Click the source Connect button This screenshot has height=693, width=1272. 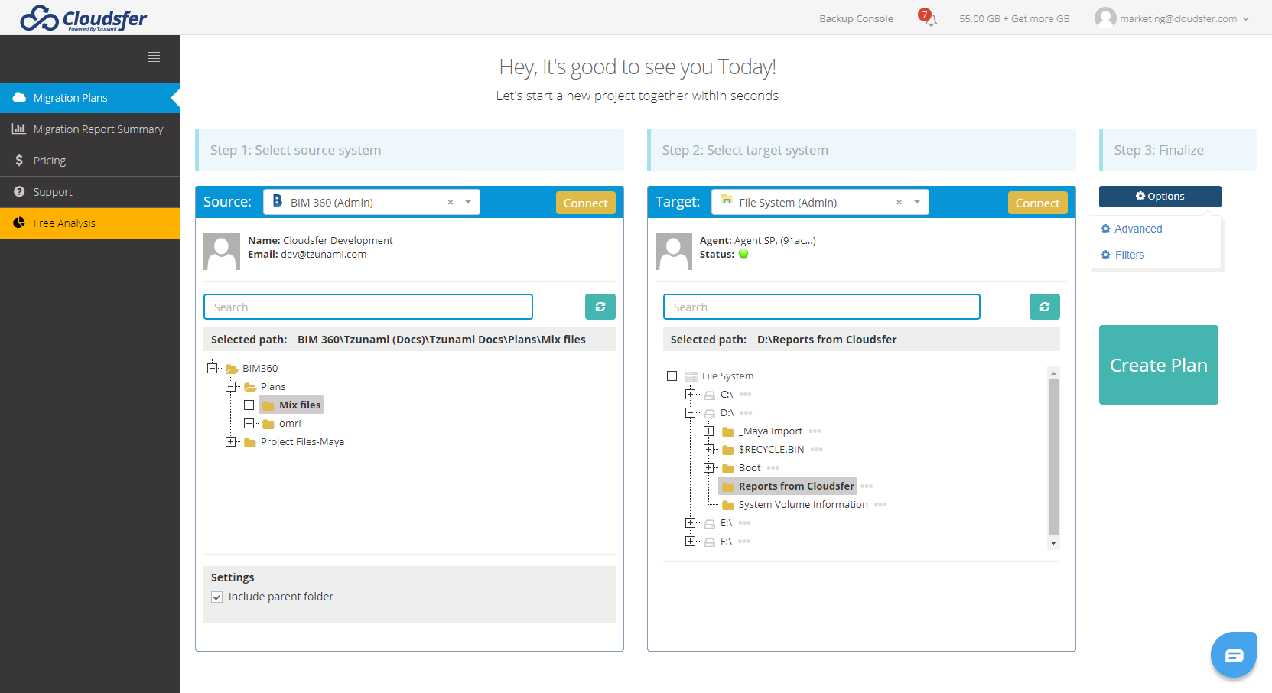[586, 203]
